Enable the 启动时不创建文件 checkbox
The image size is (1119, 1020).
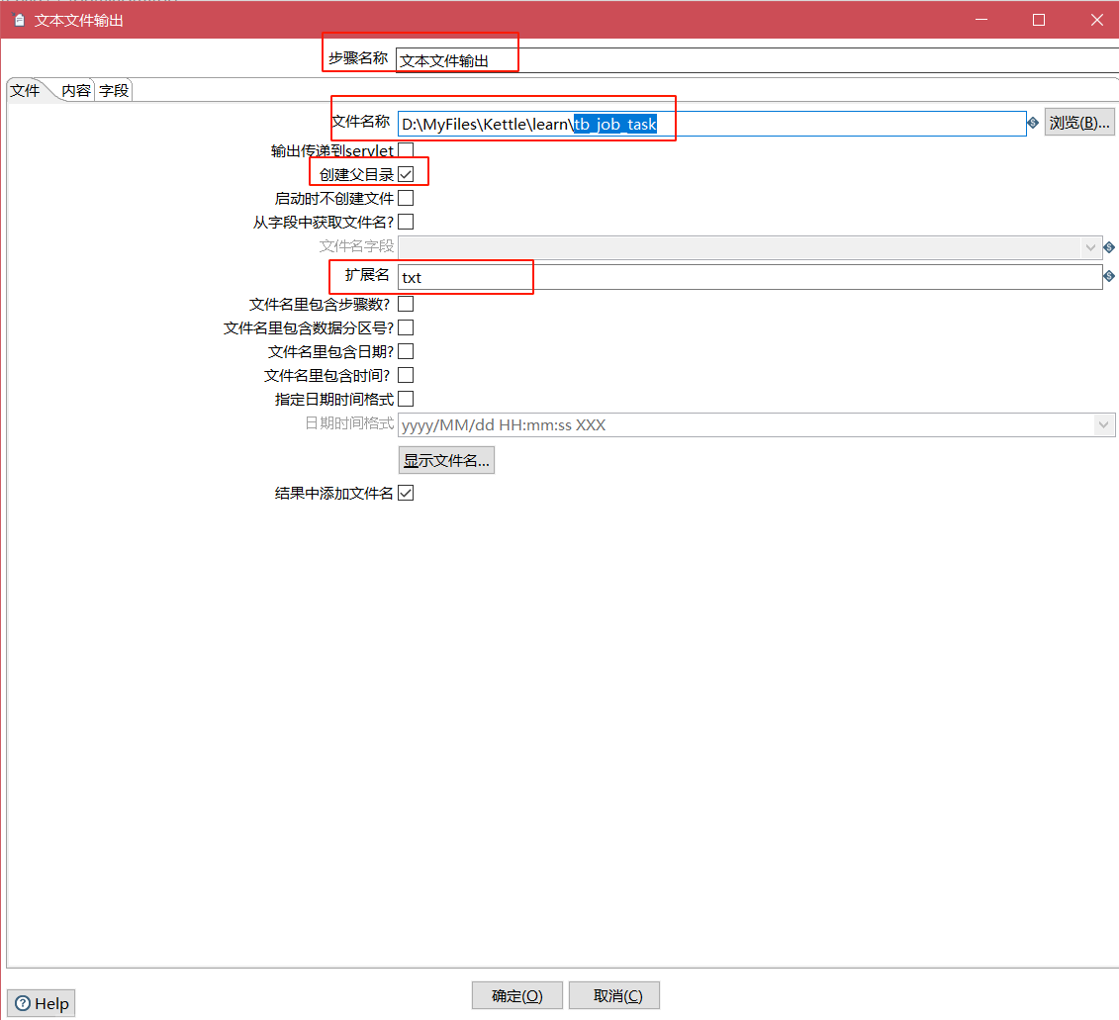pyautogui.click(x=406, y=199)
